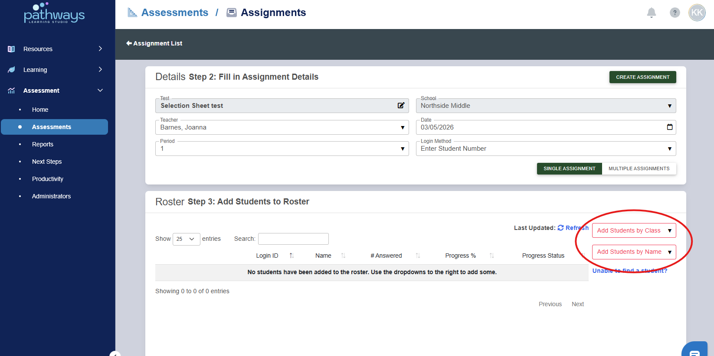Click the Previous pagination button
Image resolution: width=714 pixels, height=356 pixels.
pos(550,304)
